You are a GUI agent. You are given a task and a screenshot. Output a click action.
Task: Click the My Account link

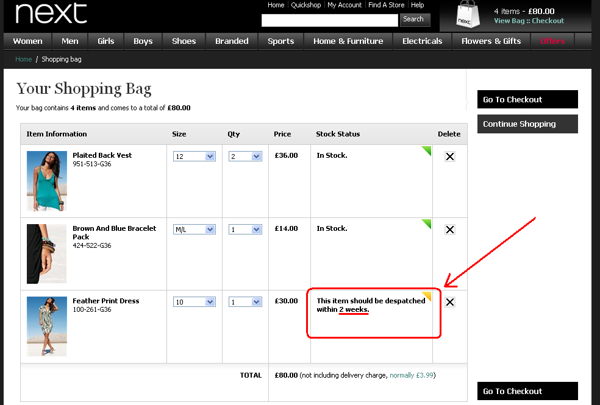click(x=345, y=5)
